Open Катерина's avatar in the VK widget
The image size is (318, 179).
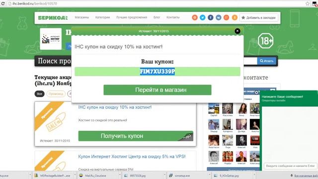tap(228, 124)
